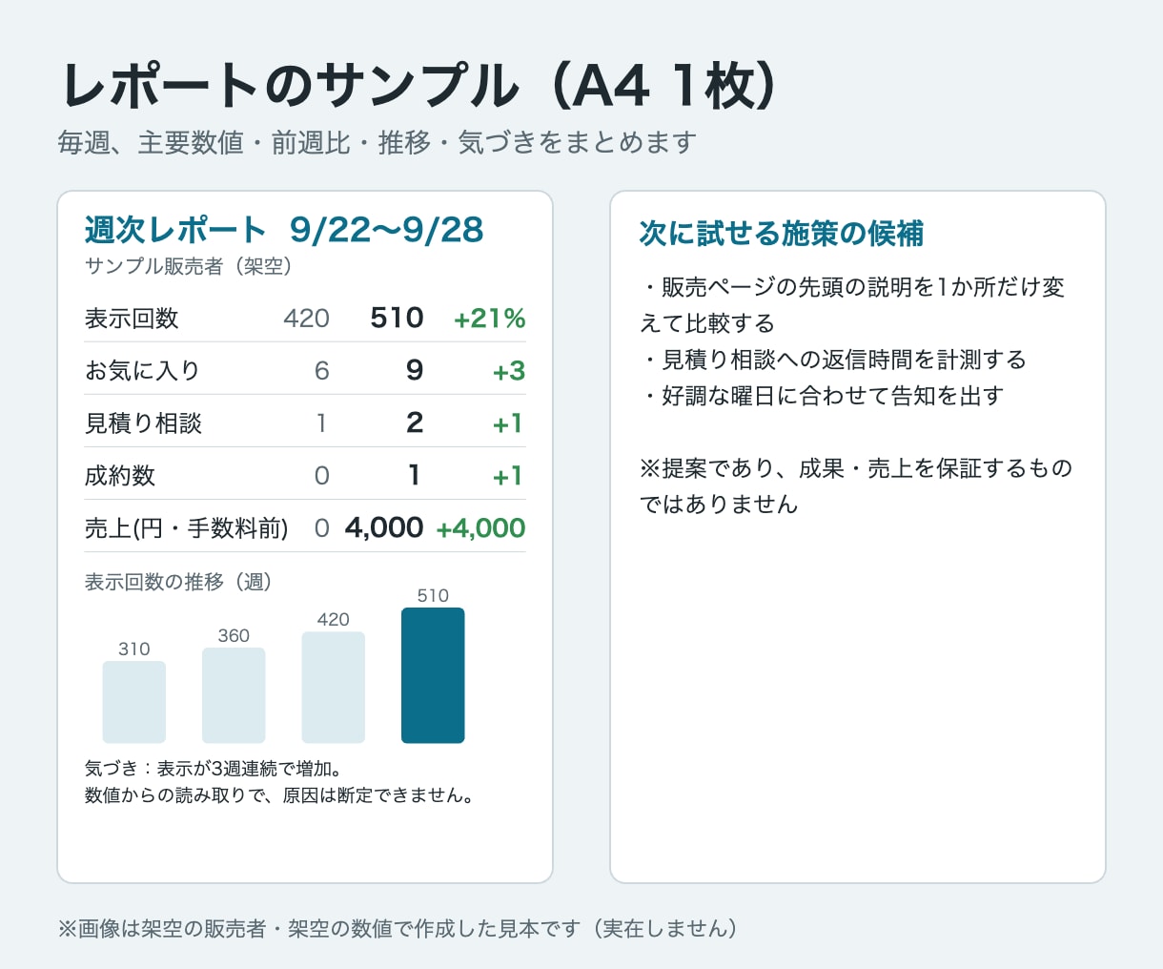The image size is (1163, 969).
Task: Click the bold value 9 in お気に入り row
Action: 415,370
